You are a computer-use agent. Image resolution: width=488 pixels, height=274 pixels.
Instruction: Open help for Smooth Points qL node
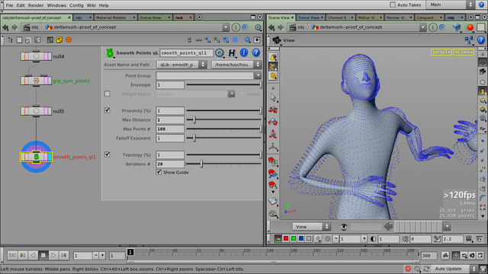pos(256,53)
